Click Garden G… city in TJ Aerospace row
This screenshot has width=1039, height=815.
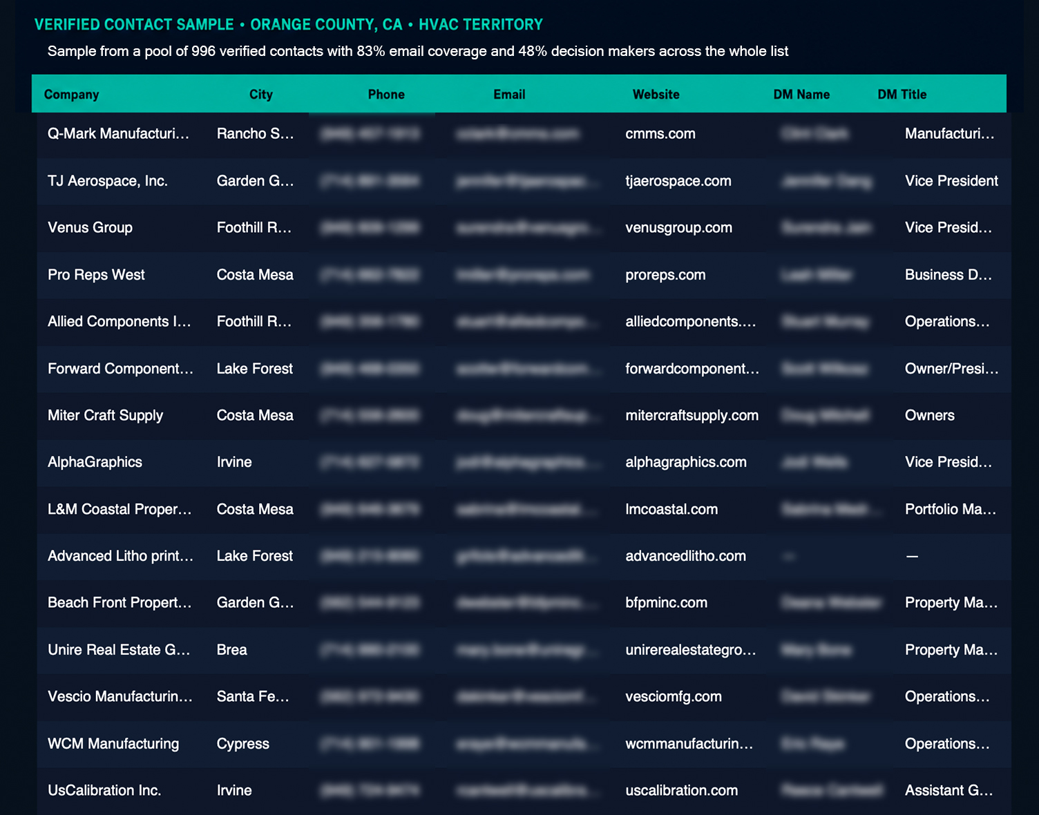[256, 181]
